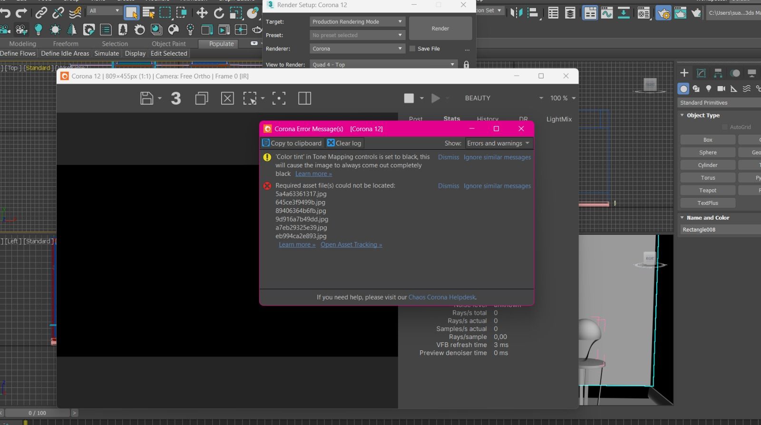Viewport: 761px width, 425px height.
Task: Open the Scene Explorer toggle icon
Action: point(553,13)
